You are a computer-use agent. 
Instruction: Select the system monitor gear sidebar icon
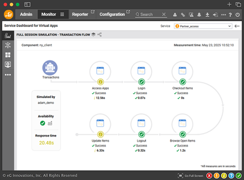(8, 64)
